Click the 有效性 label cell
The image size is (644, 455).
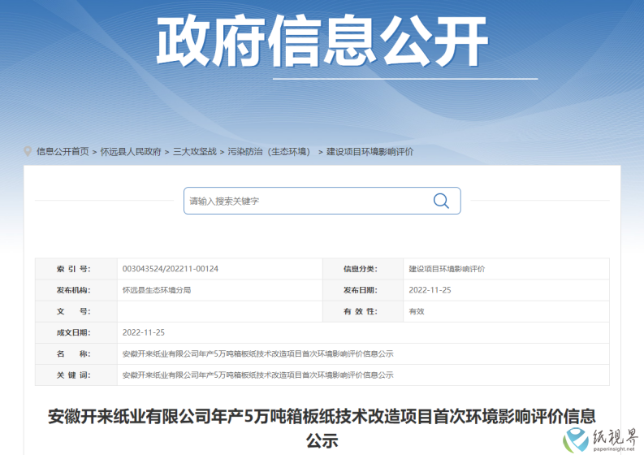click(363, 311)
